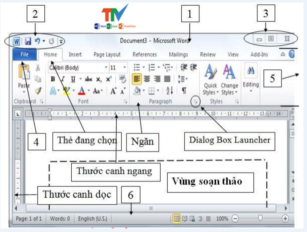Viewport: 307px width, 232px height.
Task: Open the Change Styles menu
Action: pos(229,80)
